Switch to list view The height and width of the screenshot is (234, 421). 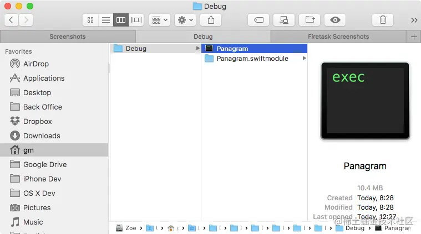(x=106, y=20)
